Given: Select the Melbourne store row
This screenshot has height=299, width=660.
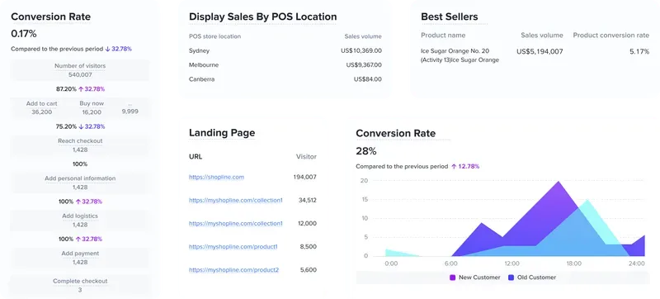Looking at the screenshot, I should (x=285, y=65).
